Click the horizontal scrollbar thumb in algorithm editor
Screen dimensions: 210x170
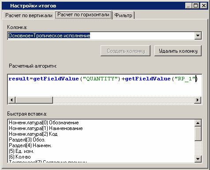click(x=34, y=100)
